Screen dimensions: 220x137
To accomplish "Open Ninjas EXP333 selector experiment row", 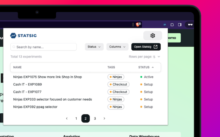I will click(x=53, y=99).
